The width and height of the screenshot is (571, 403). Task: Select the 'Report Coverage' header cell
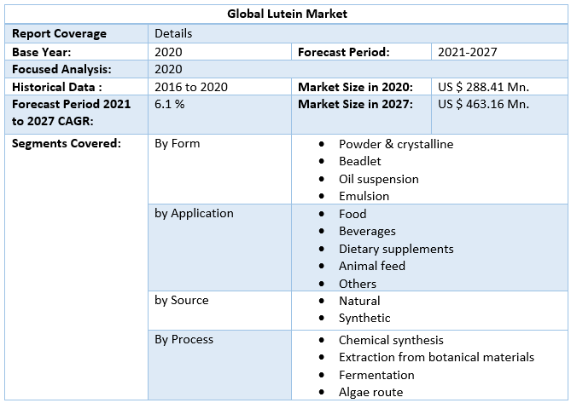point(59,33)
